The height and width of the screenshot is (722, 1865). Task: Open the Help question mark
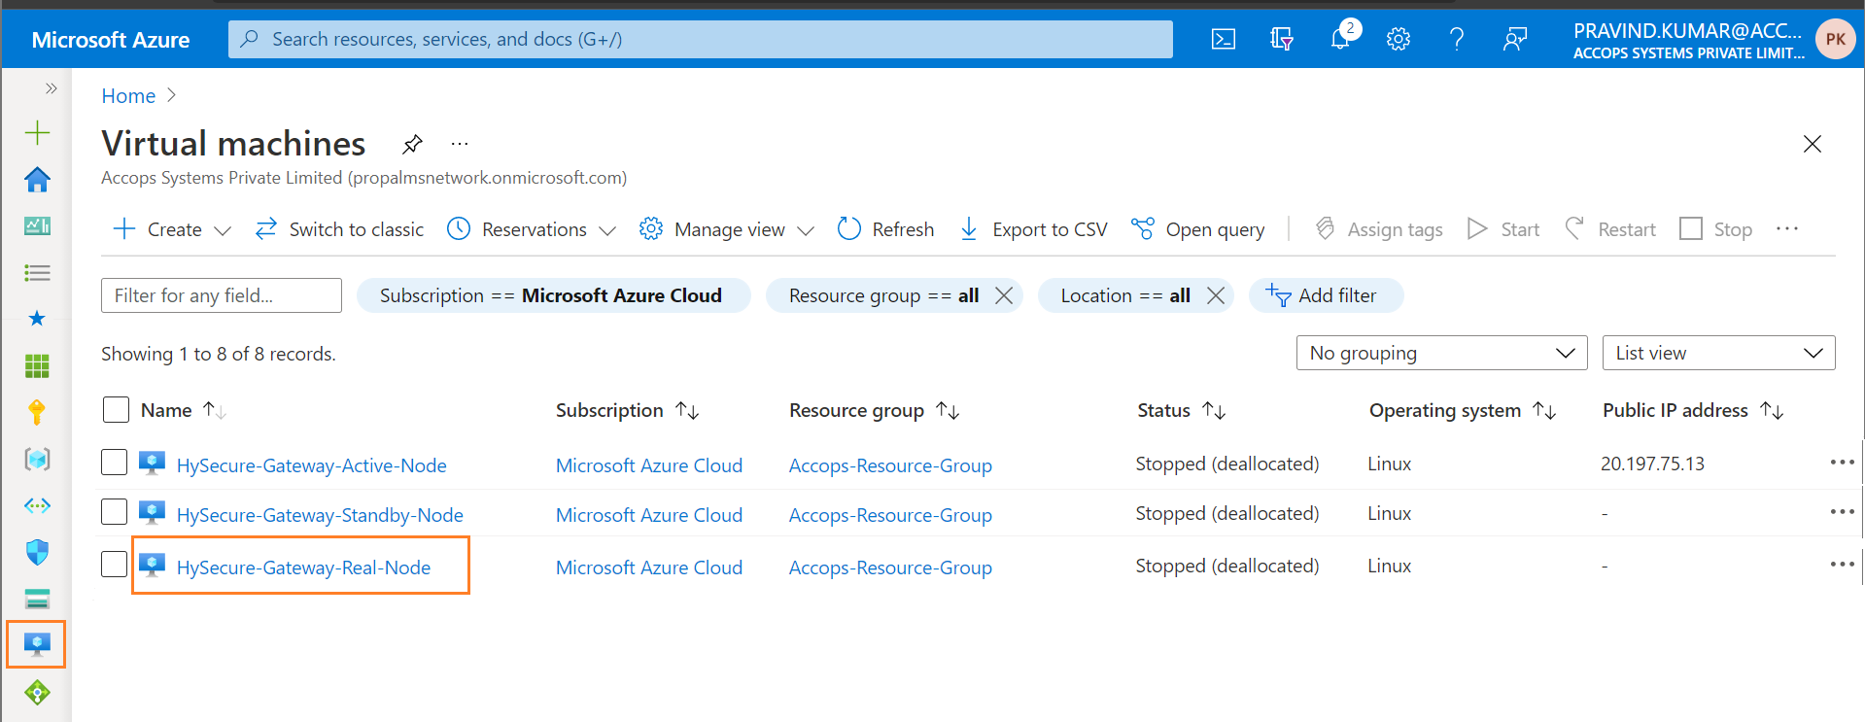tap(1456, 39)
